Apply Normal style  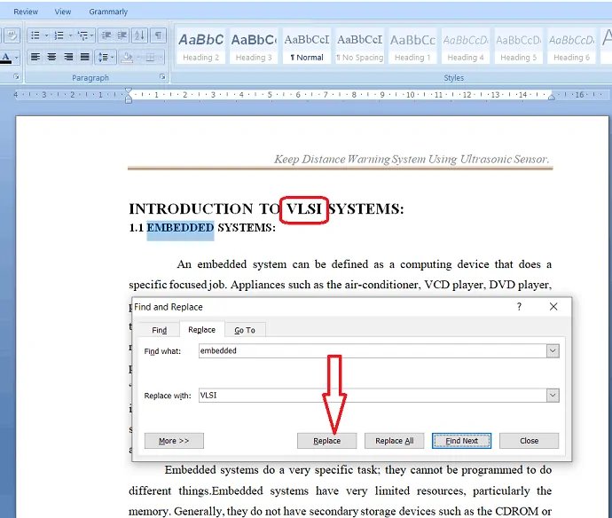(x=307, y=47)
